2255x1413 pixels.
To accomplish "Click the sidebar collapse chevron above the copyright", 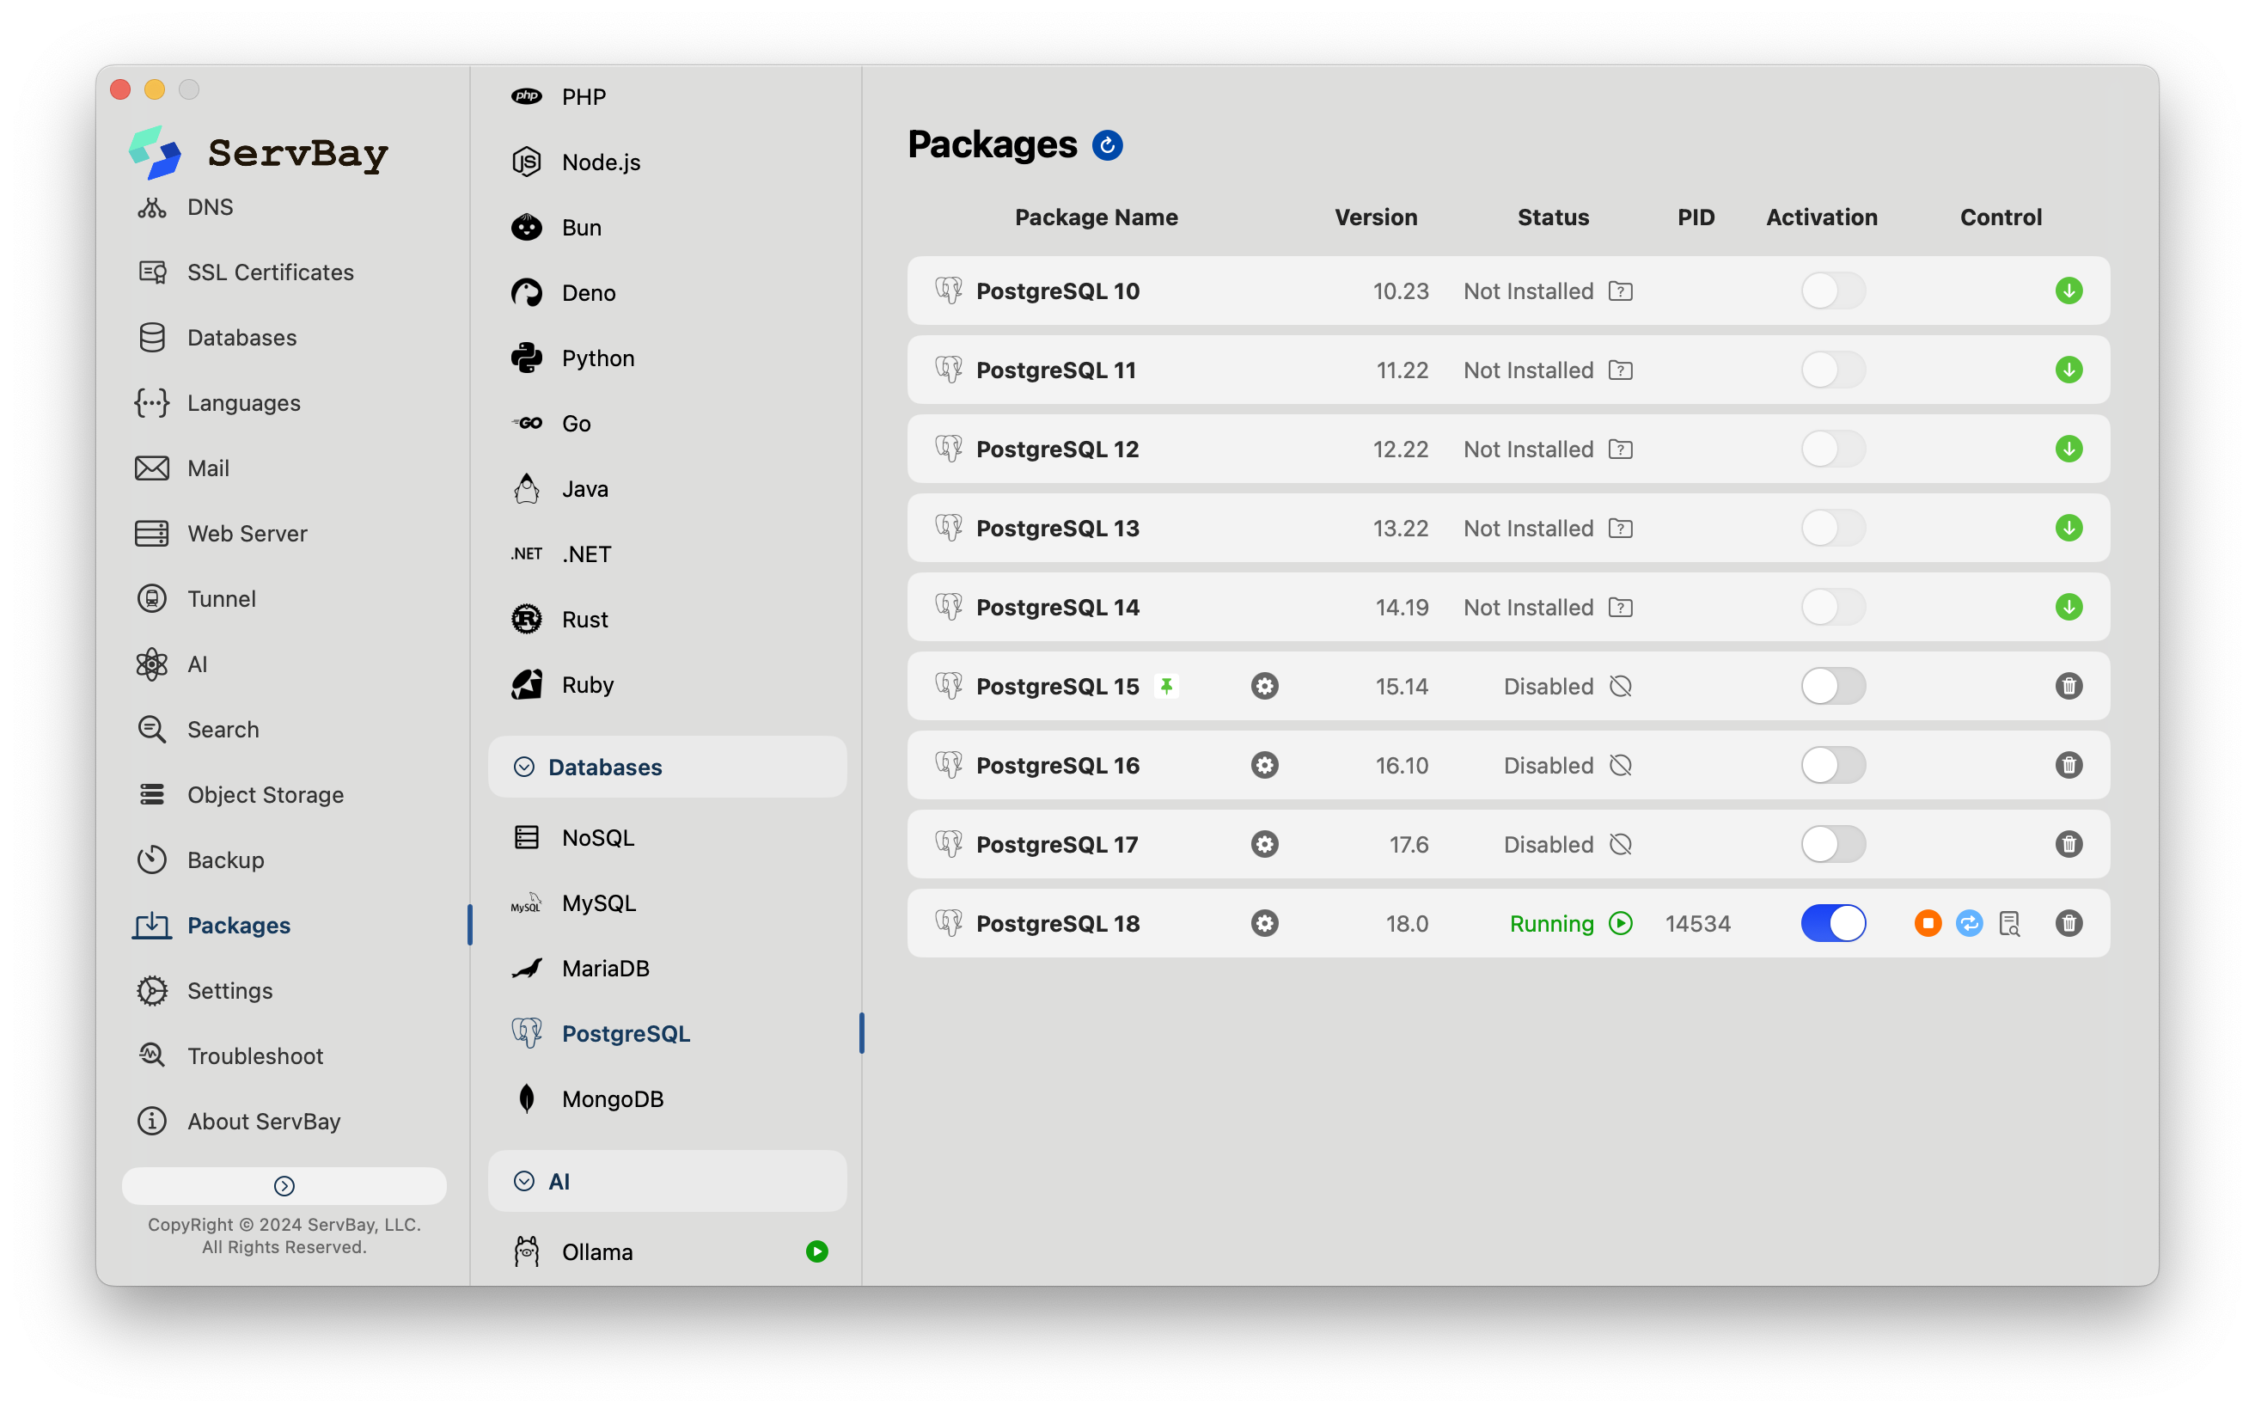I will 284,1186.
